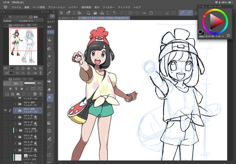Click the Clip Studio logo in menu bar
This screenshot has width=236, height=164.
6,7
